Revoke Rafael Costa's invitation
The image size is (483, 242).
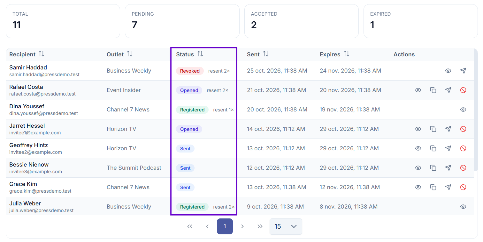(463, 90)
